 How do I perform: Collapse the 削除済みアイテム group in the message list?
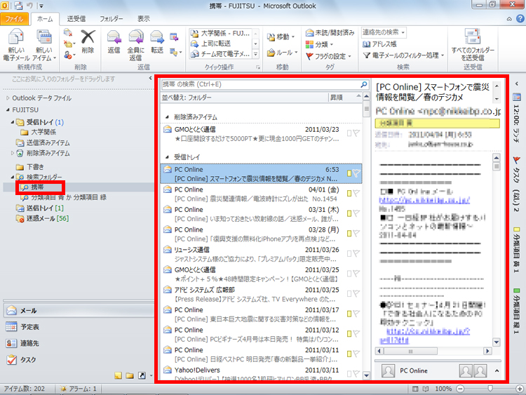(x=167, y=117)
